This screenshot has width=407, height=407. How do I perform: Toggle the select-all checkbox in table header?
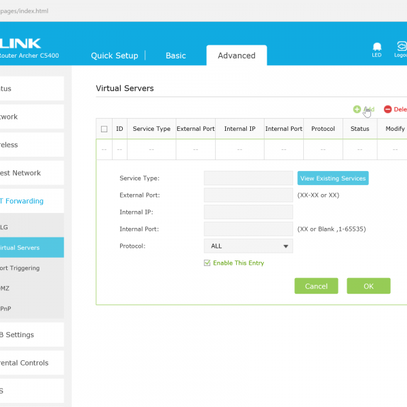point(104,129)
